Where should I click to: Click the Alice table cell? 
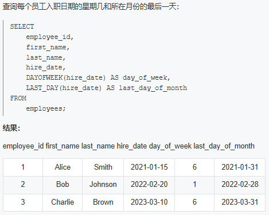pyautogui.click(x=63, y=167)
